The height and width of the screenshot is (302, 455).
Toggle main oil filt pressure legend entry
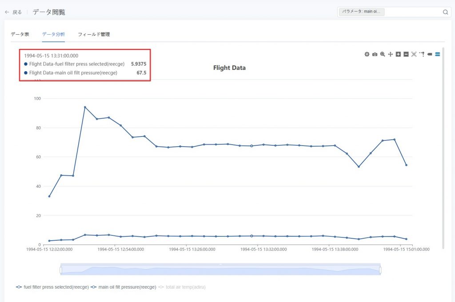point(124,287)
